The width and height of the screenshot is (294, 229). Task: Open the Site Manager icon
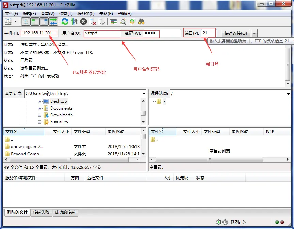coord(8,22)
